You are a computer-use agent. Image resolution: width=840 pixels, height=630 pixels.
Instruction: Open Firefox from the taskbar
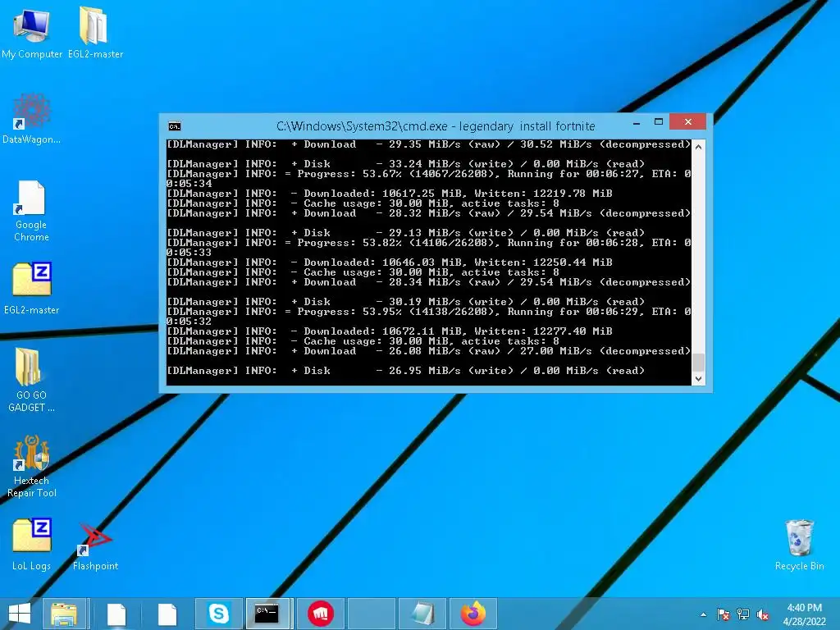(473, 614)
